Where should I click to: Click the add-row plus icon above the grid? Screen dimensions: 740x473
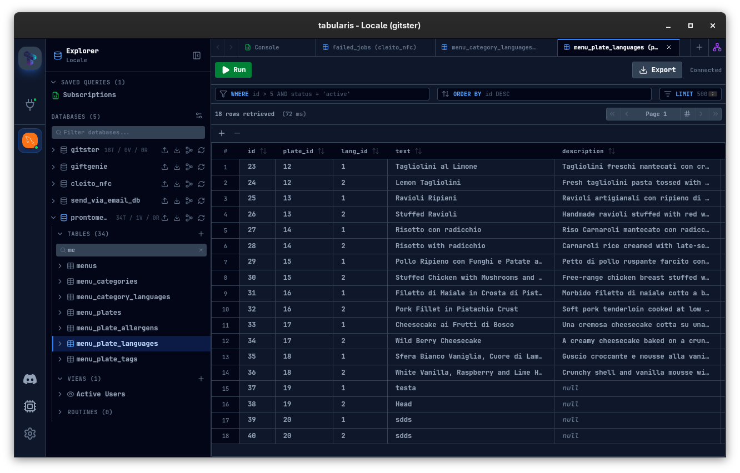pos(221,133)
